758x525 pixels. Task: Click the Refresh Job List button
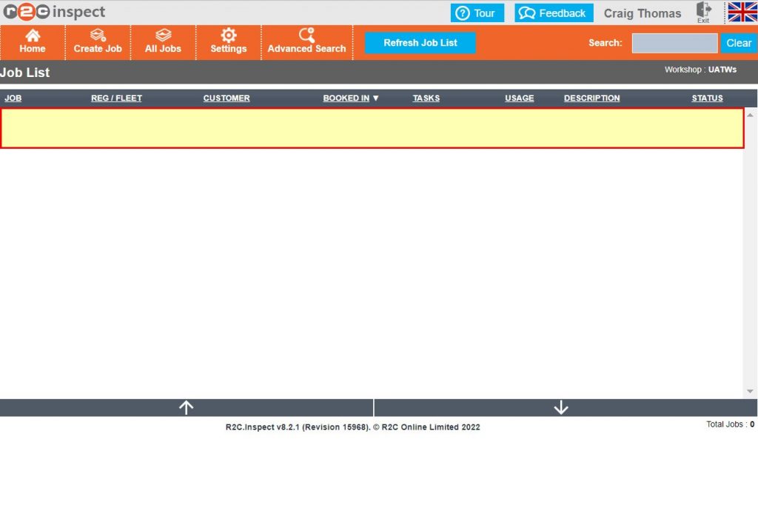click(420, 42)
